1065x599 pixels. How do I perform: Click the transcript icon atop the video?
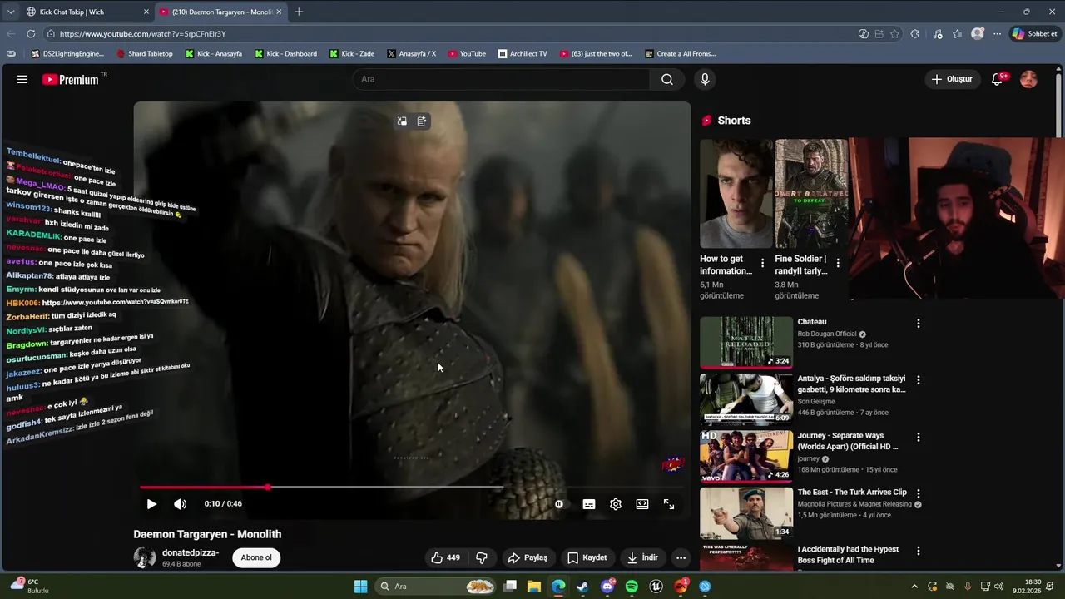click(422, 121)
